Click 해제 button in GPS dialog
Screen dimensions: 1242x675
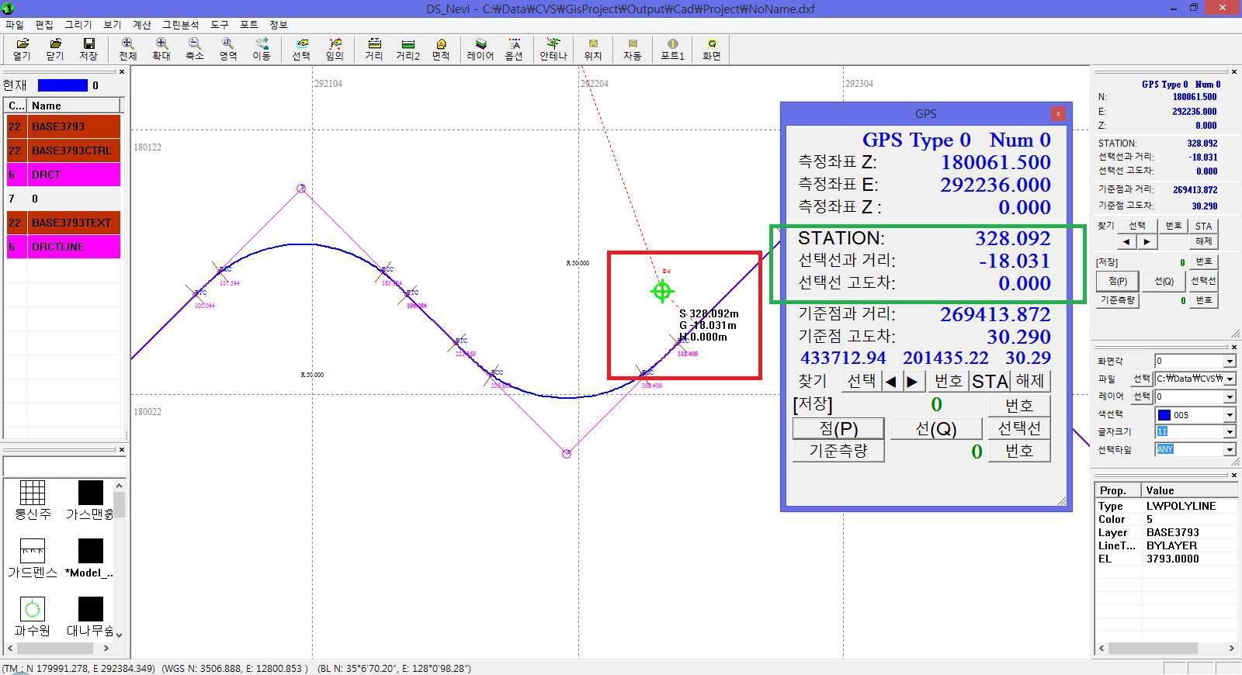tap(1030, 381)
